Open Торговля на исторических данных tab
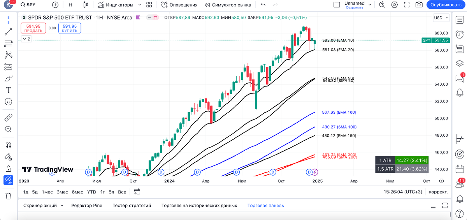This screenshot has height=220, width=467. pos(199,205)
